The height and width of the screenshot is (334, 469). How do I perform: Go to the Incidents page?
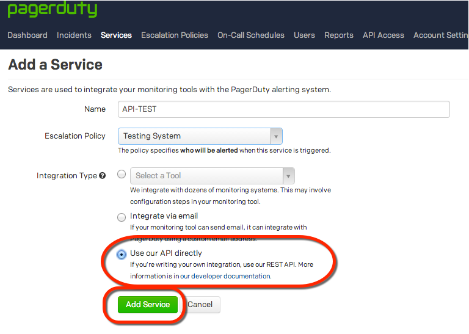pos(74,35)
